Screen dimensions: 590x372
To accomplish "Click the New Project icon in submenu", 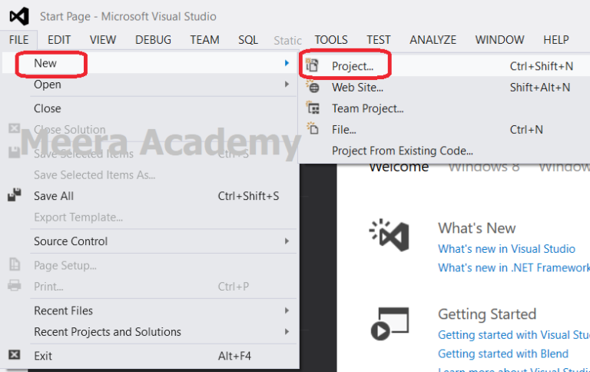I will coord(313,66).
